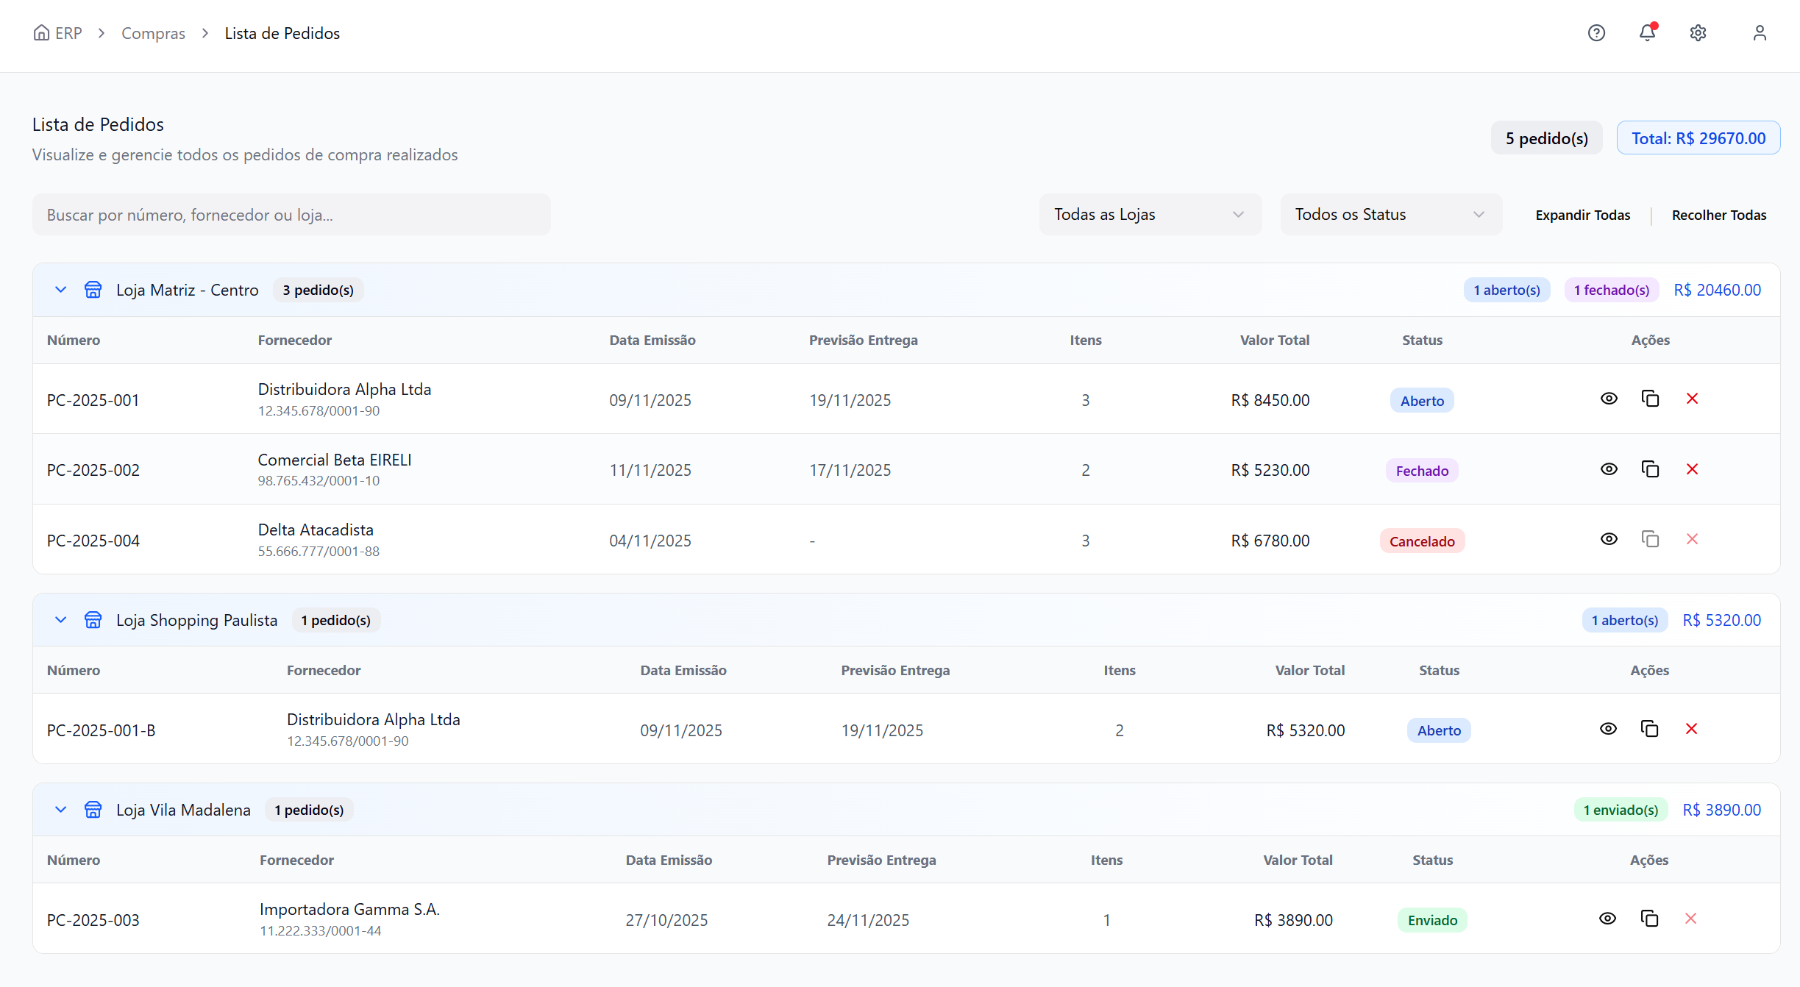Open the Todas as Lojas dropdown
This screenshot has height=987, width=1800.
coord(1150,215)
